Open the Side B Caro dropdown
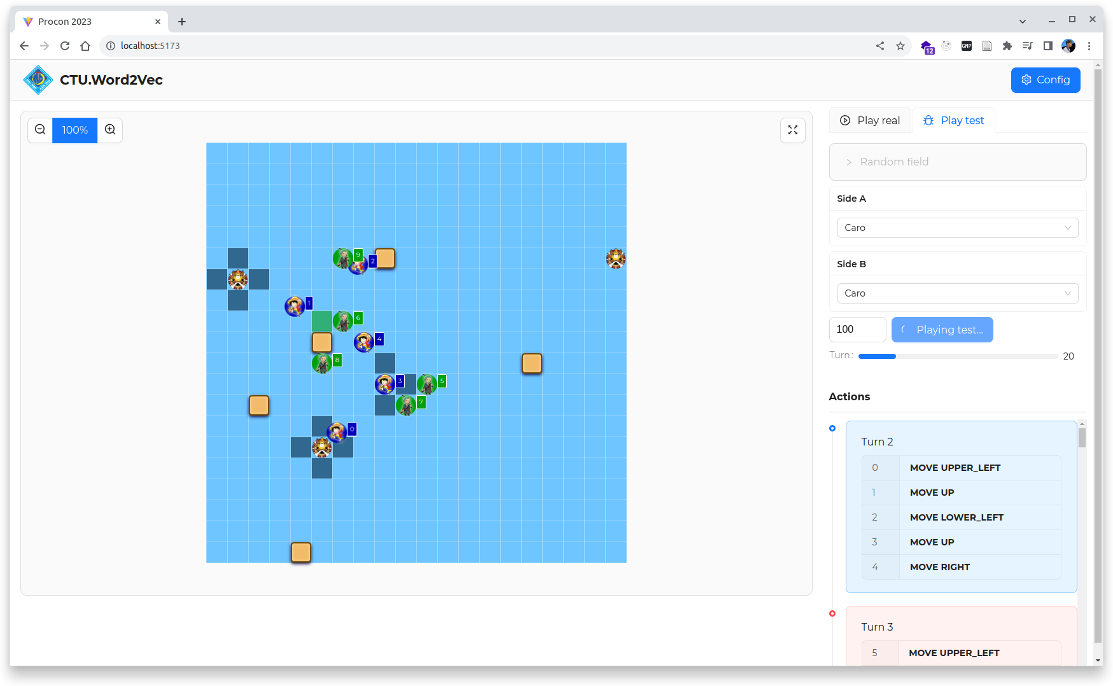 click(x=958, y=293)
